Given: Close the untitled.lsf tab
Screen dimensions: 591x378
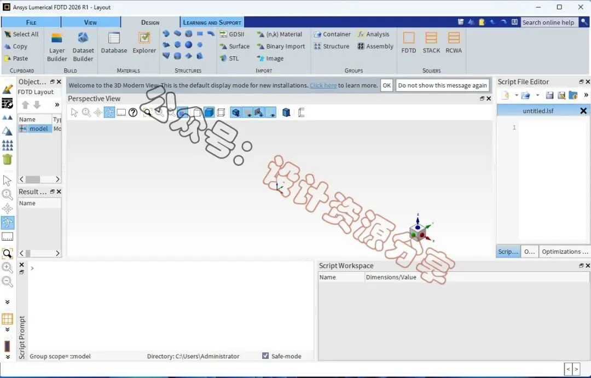Looking at the screenshot, I should click(x=583, y=111).
